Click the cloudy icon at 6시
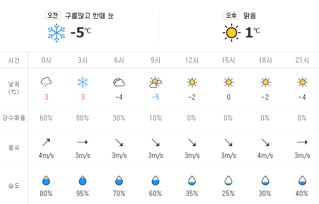The image size is (319, 204). (119, 82)
